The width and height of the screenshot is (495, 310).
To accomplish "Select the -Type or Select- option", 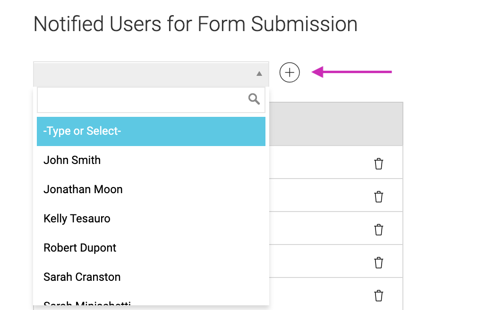I will [151, 131].
